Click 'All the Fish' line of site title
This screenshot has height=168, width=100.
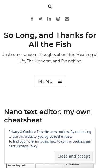point(50,44)
